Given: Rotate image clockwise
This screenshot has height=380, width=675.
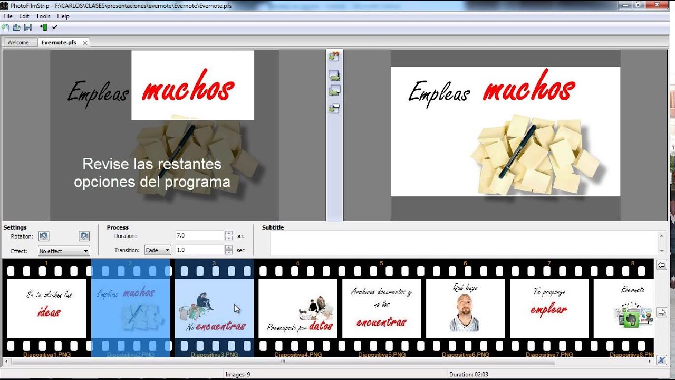Looking at the screenshot, I should pos(84,236).
